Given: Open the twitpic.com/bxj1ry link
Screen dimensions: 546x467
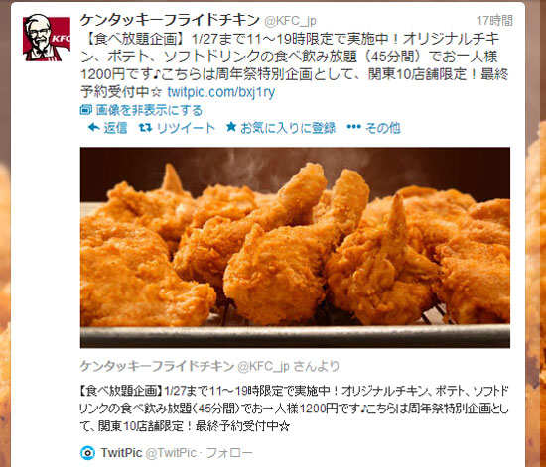Looking at the screenshot, I should pyautogui.click(x=221, y=92).
